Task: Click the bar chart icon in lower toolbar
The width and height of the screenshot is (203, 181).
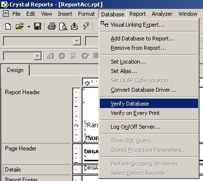Action: pyautogui.click(x=51, y=56)
